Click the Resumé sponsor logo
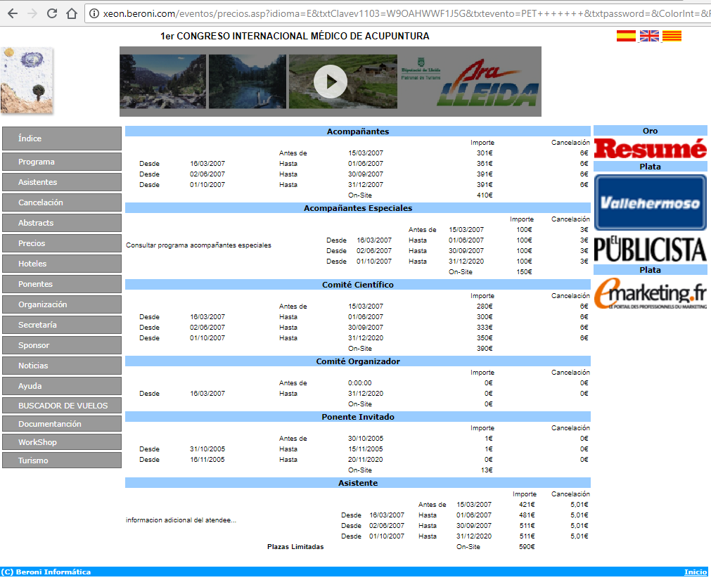Viewport: 711px width, 580px height. (x=650, y=148)
